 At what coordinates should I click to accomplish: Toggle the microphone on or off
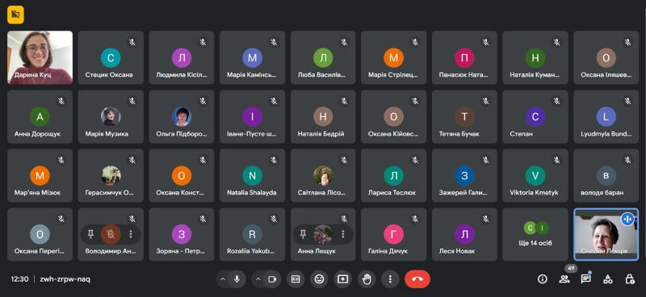[237, 279]
